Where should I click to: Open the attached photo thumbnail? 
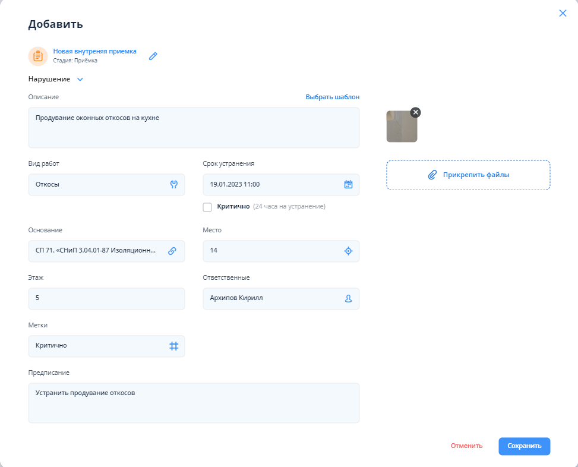pyautogui.click(x=401, y=128)
